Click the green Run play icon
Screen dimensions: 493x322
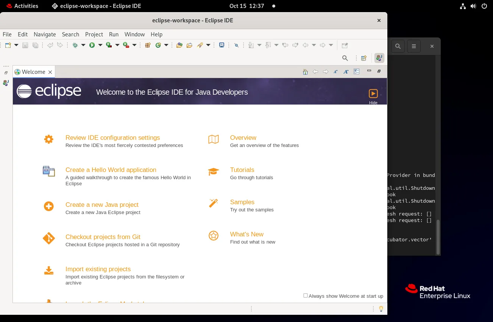coord(92,45)
